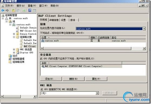151x104 pixels.
Task: Click the 组策略对象 folder icon
Action: point(18,37)
